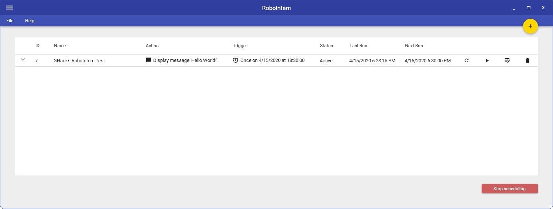Screen dimensions: 553x209
Task: Reset the GHacks RoboIntern Test task
Action: tap(466, 60)
